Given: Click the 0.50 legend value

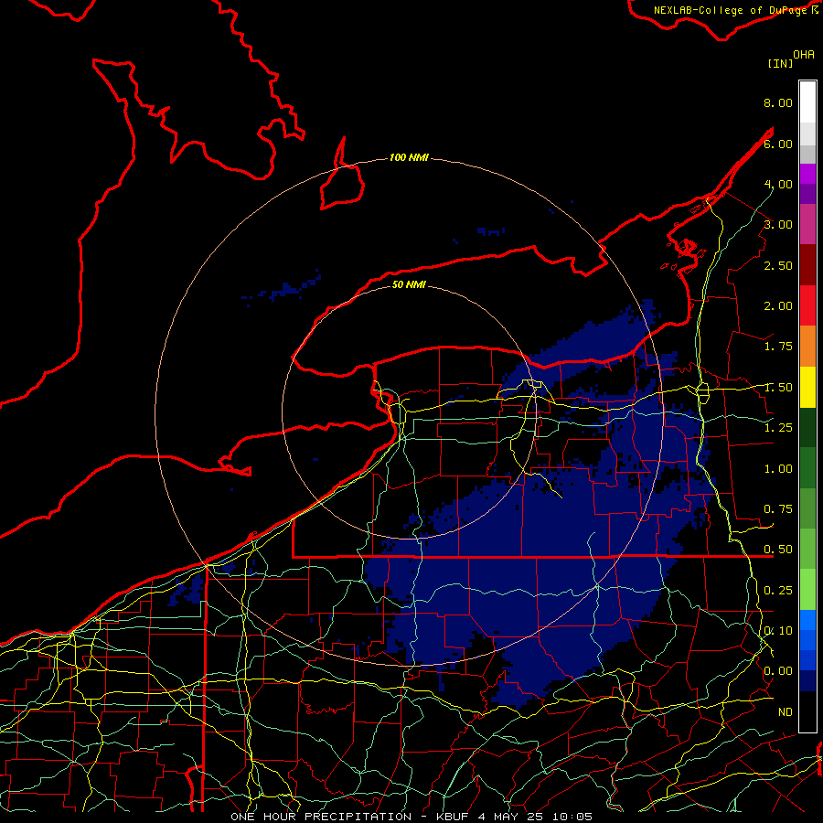Looking at the screenshot, I should (x=778, y=550).
